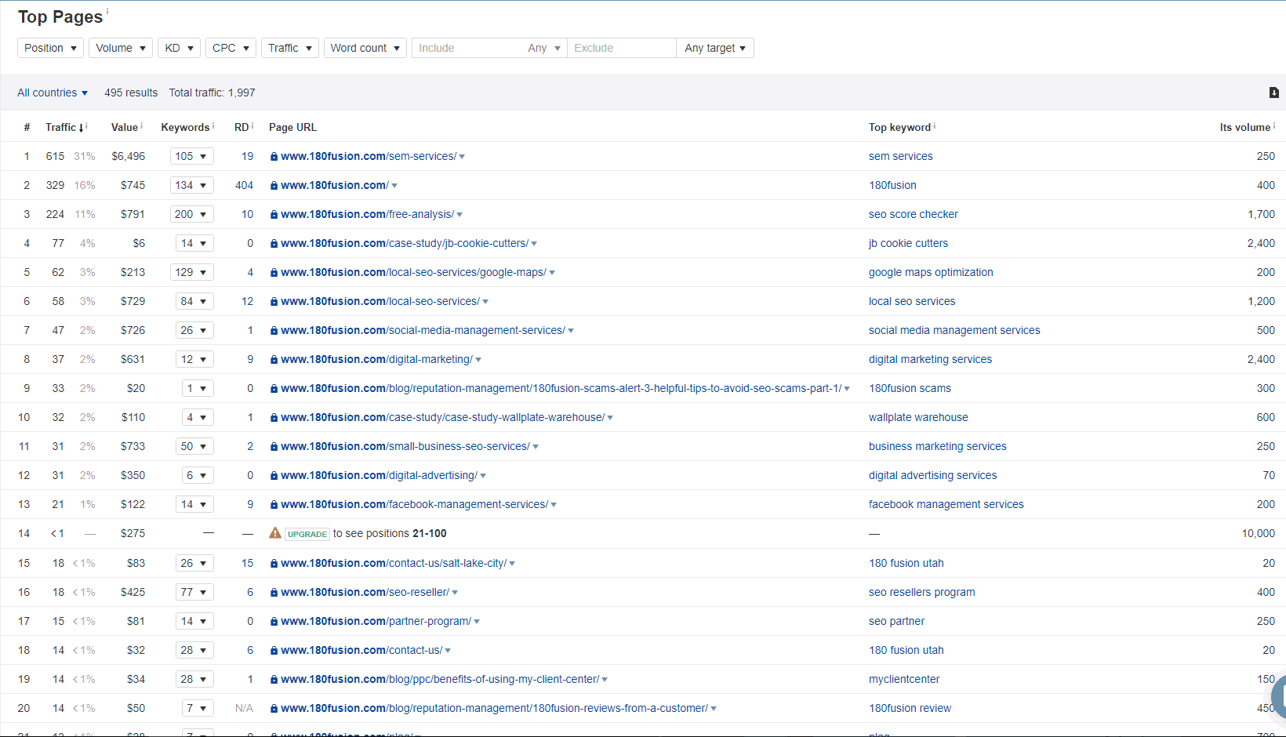Image resolution: width=1286 pixels, height=737 pixels.
Task: Click the info icon next to the Keywords header
Action: (213, 124)
